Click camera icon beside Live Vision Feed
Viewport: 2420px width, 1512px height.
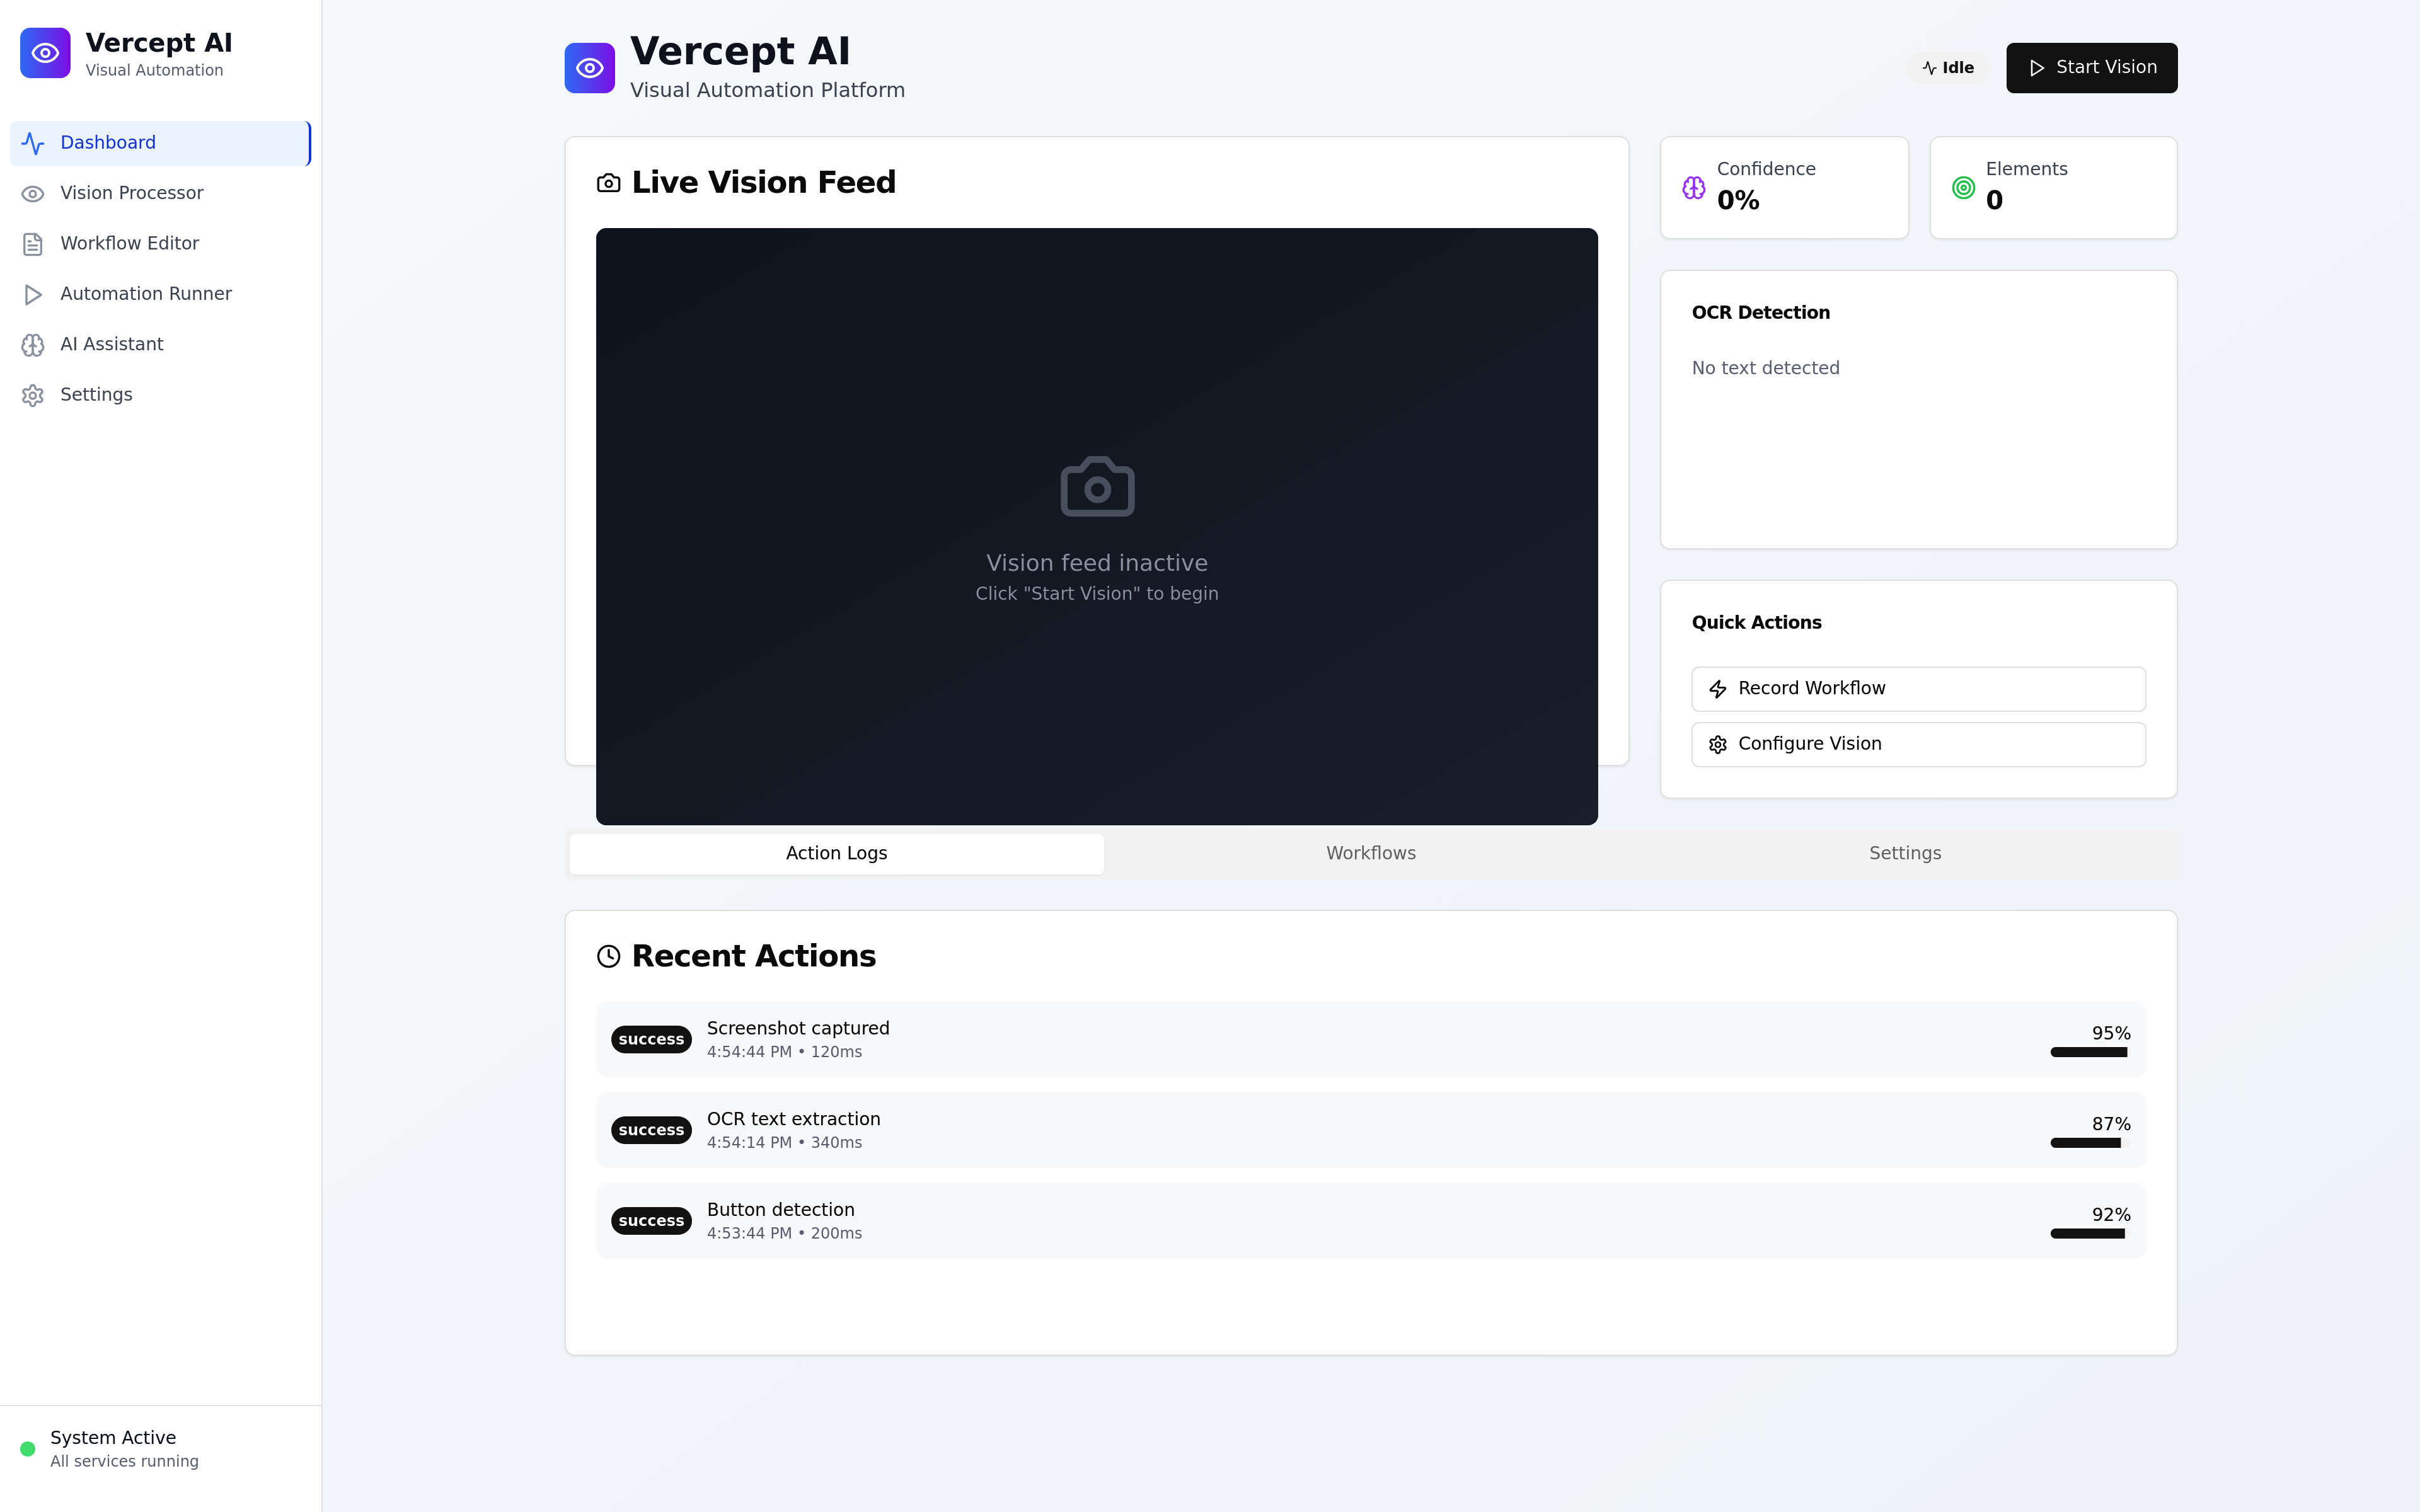[x=608, y=183]
